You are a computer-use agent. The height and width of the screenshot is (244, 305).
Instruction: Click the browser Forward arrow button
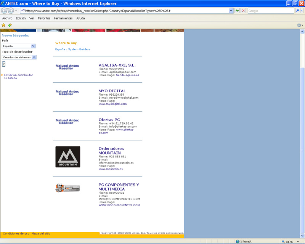tap(11, 11)
